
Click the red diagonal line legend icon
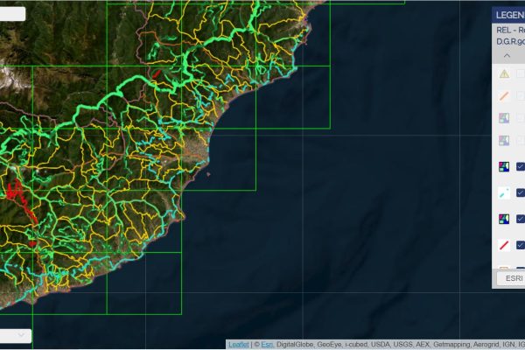(x=504, y=245)
